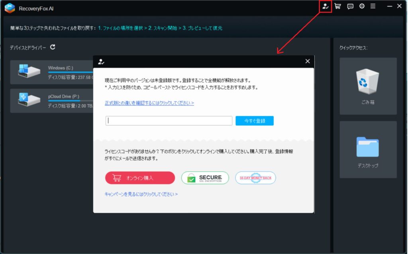The height and width of the screenshot is (254, 408).
Task: Click the refresh icon beside デバイスとドライバー
Action: (x=53, y=47)
